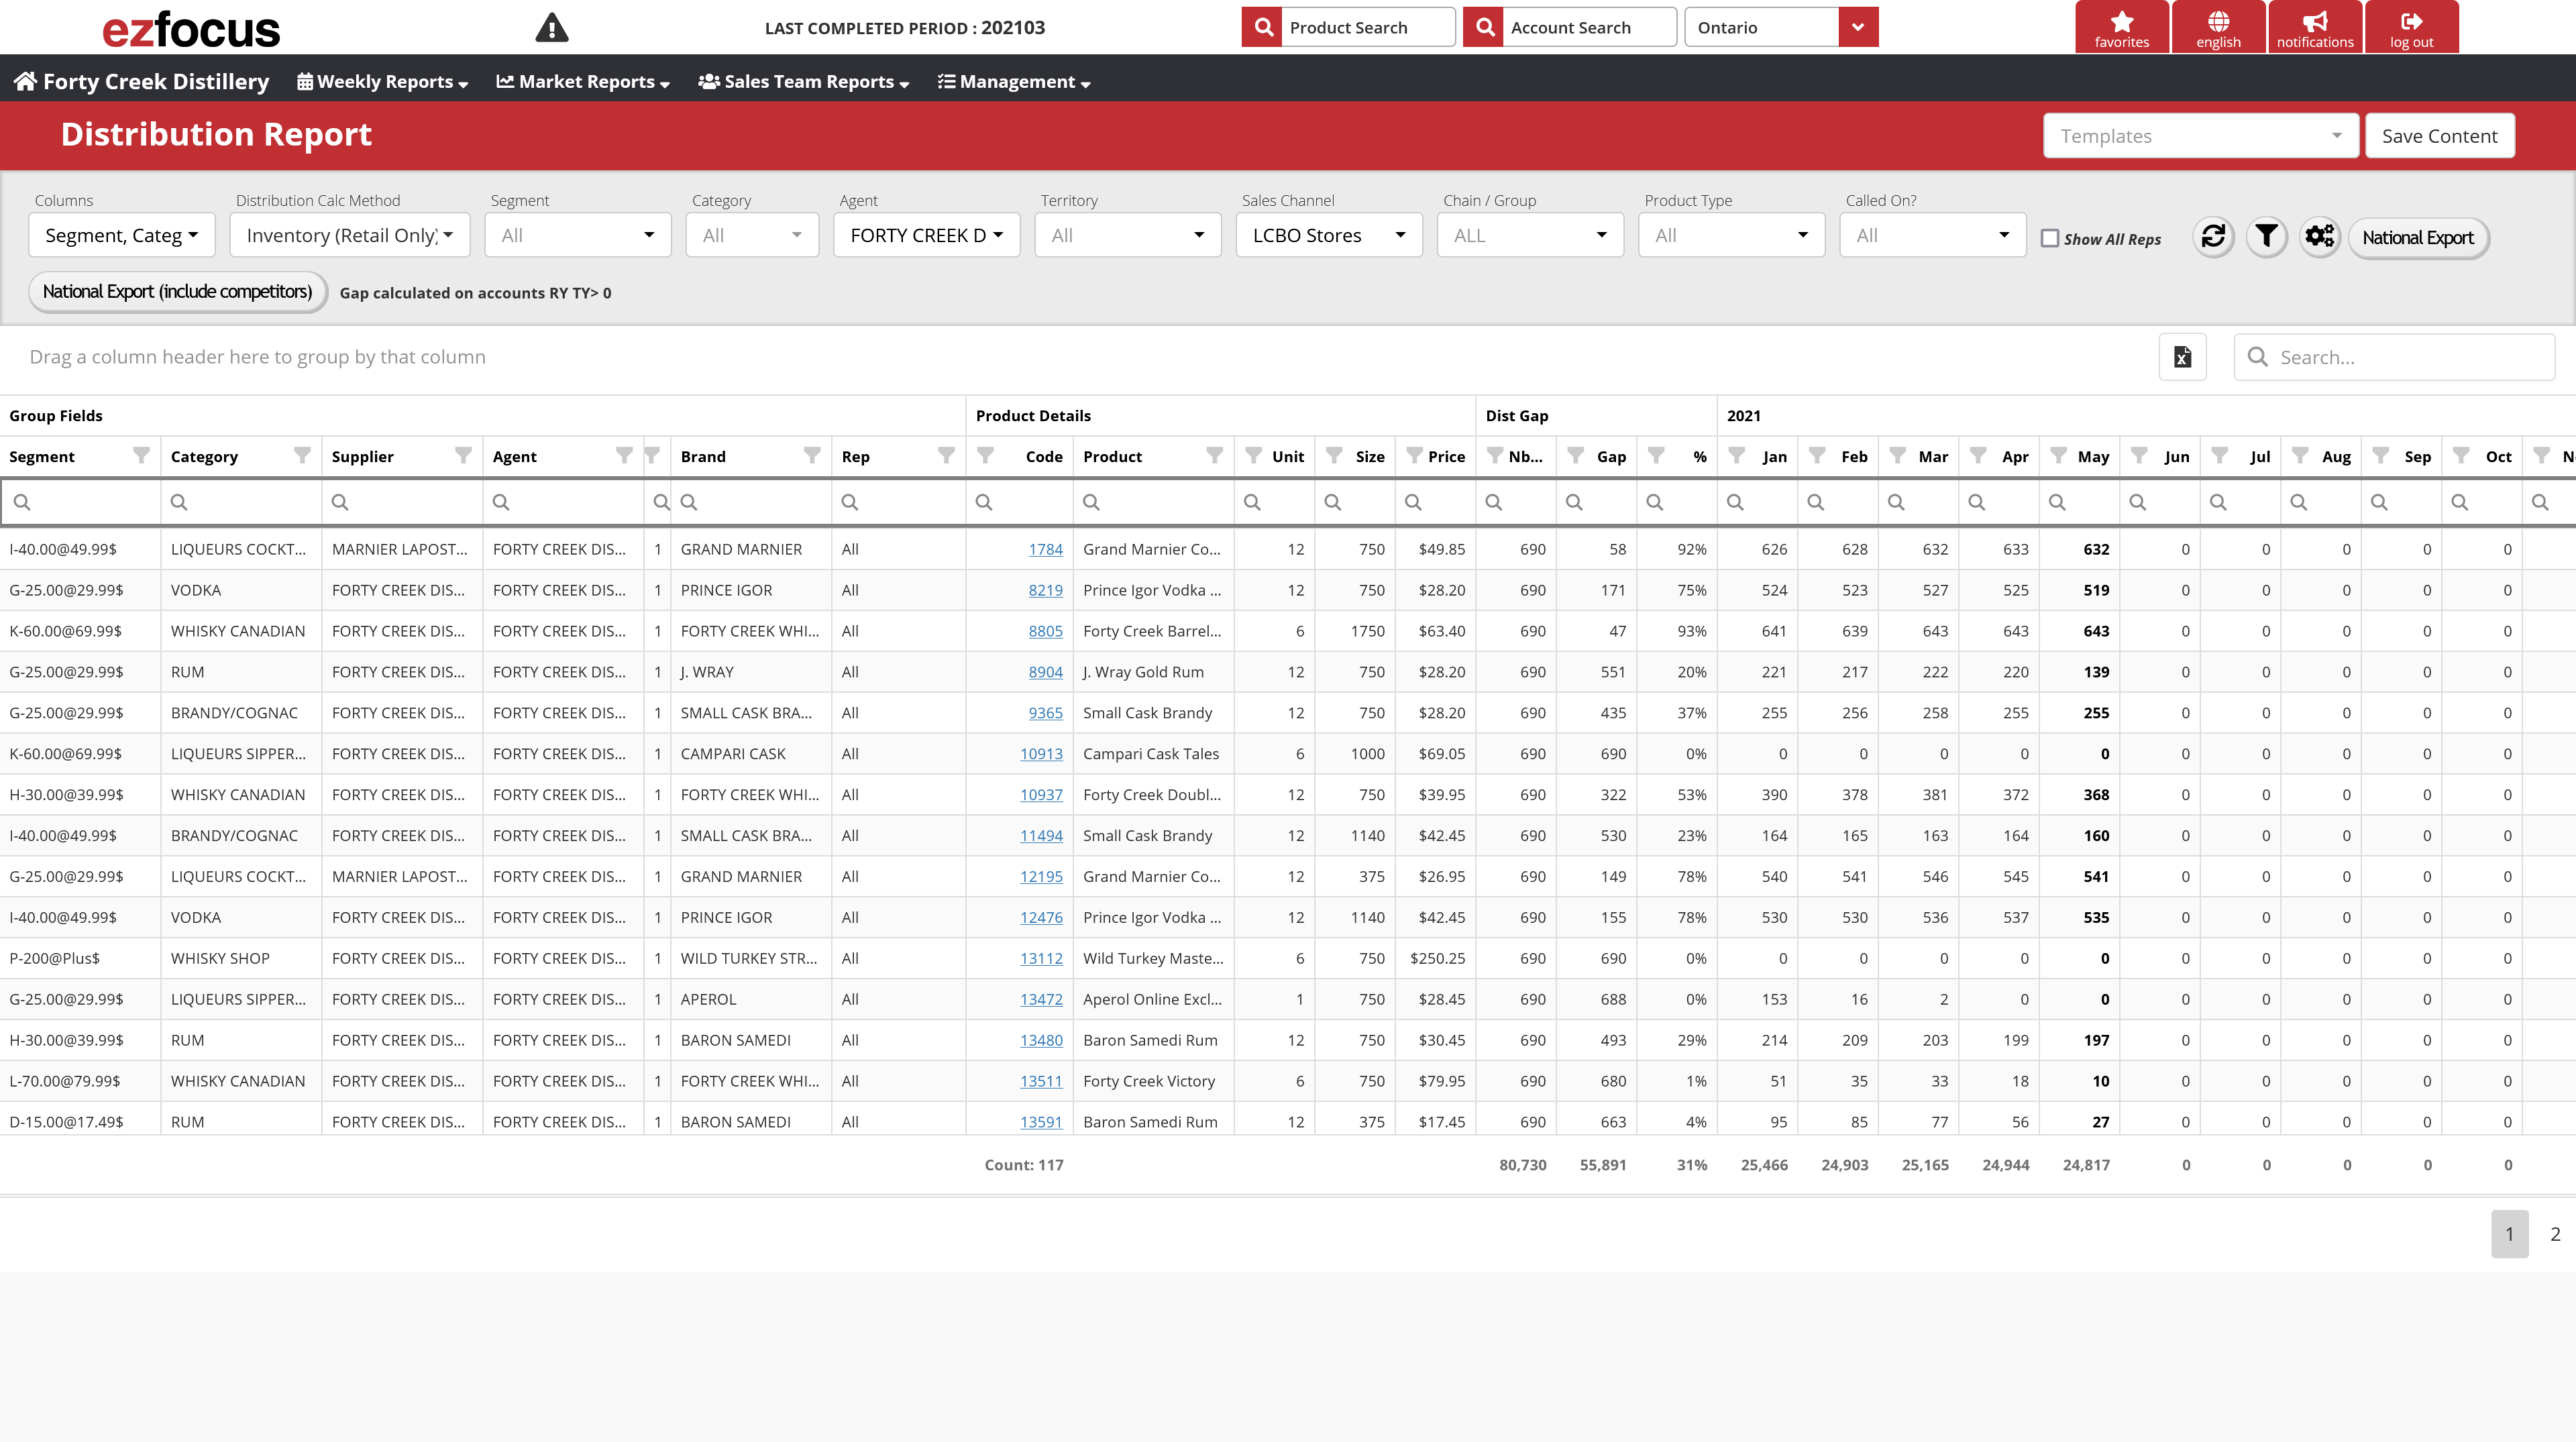This screenshot has width=2576, height=1442.
Task: Click Brand column filter funnel
Action: click(x=812, y=456)
